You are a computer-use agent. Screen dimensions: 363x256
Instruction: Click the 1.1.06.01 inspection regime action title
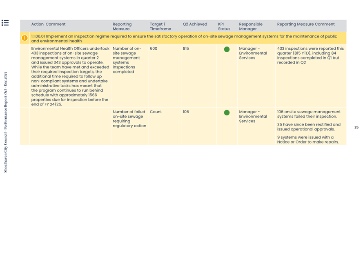click(184, 38)
